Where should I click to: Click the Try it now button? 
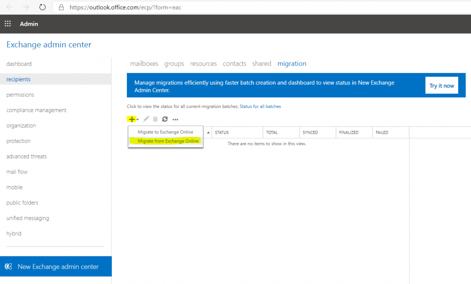click(442, 85)
